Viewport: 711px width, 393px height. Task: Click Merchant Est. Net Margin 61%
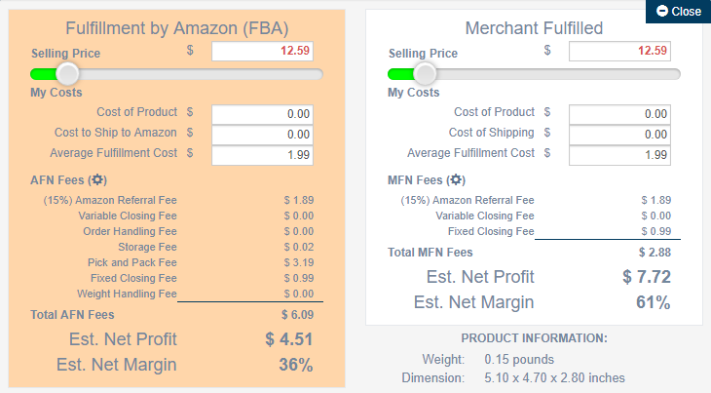click(653, 302)
